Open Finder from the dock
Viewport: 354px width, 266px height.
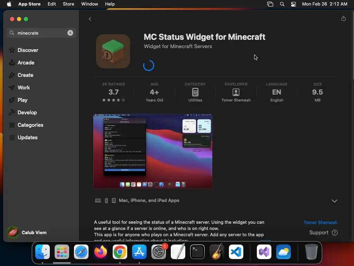tap(43, 252)
